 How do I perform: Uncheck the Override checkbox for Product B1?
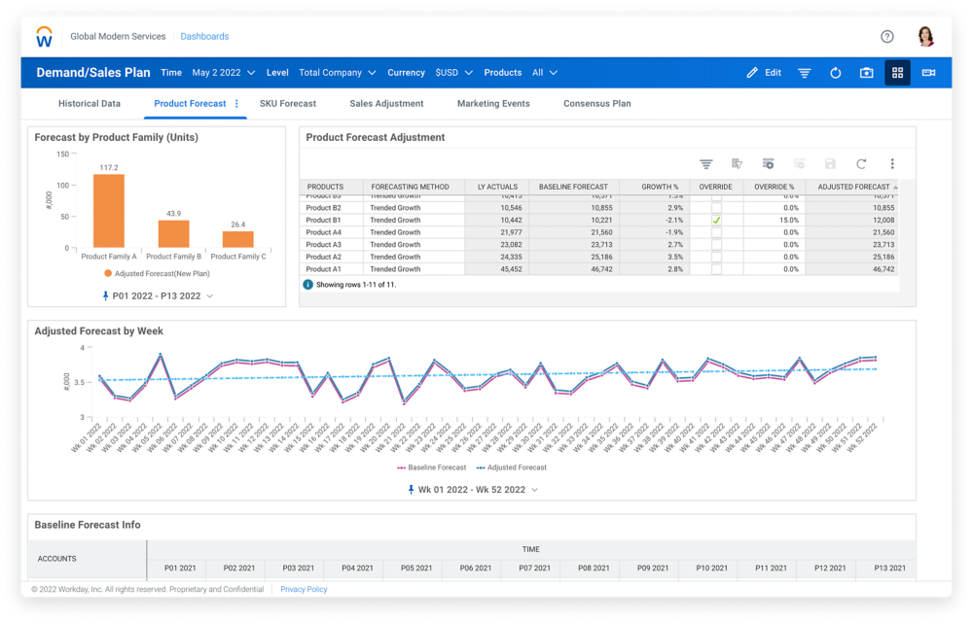[716, 221]
